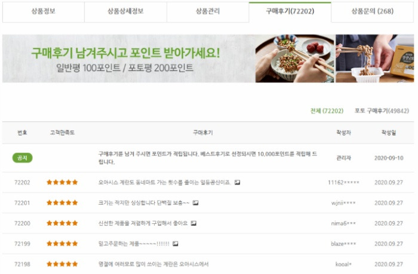Open photo icon on review 72199

click(x=175, y=244)
